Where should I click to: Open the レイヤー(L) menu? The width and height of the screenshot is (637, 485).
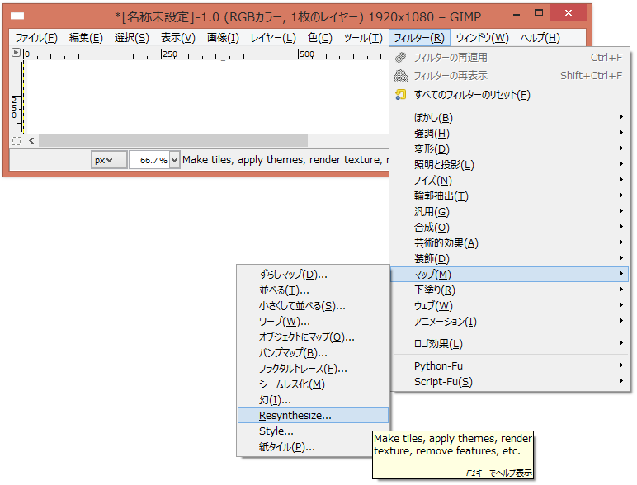273,38
